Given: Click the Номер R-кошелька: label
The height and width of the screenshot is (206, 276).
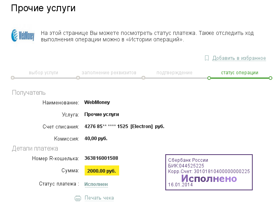Looking at the screenshot, I should 55,159.
